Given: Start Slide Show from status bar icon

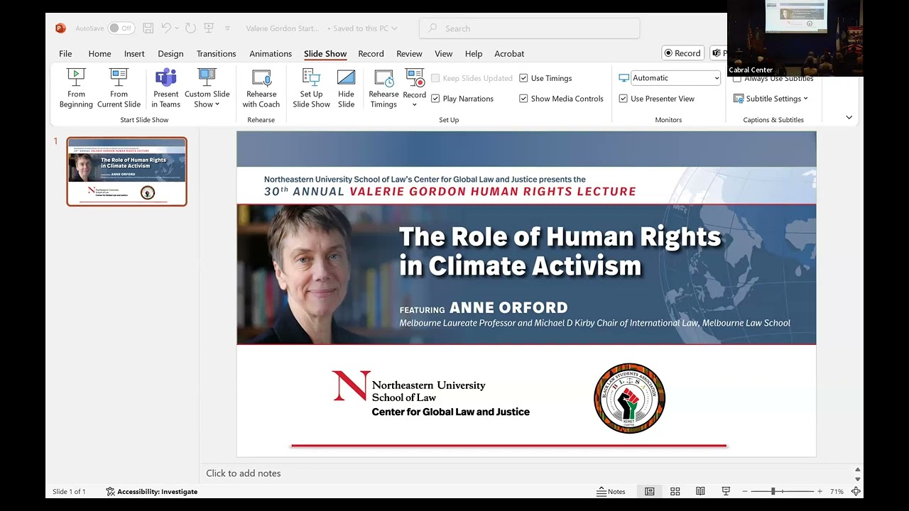Looking at the screenshot, I should tap(726, 491).
